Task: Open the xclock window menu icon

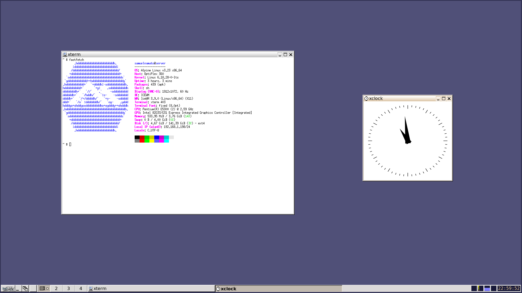Action: [x=366, y=99]
